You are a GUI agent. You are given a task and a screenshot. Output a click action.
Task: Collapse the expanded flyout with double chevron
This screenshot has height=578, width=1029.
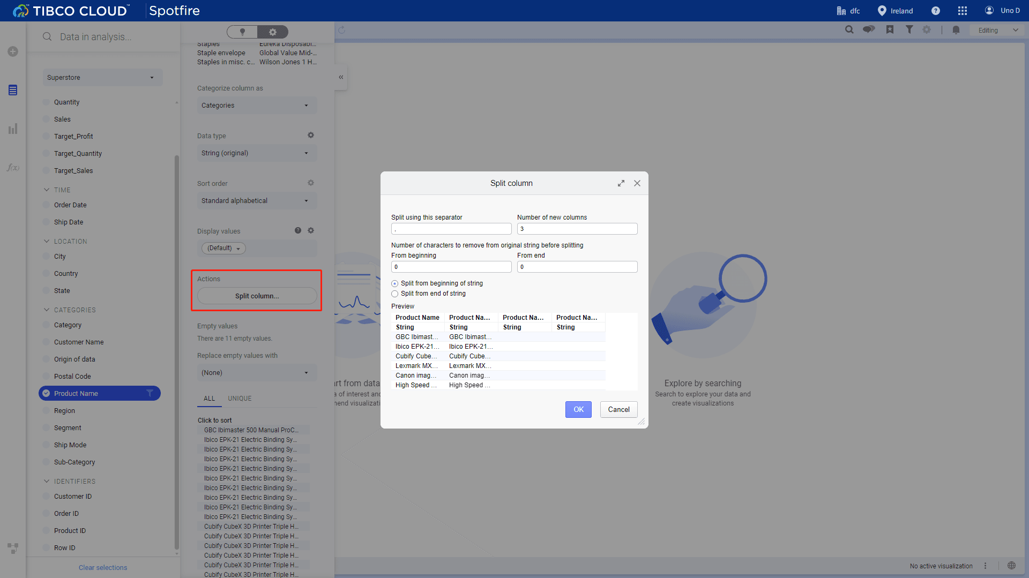pos(341,77)
